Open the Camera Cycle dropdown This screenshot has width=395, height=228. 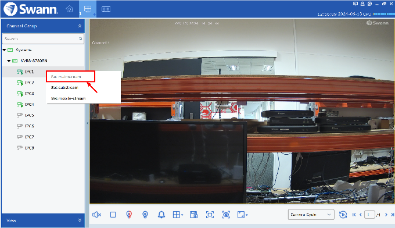coord(311,215)
